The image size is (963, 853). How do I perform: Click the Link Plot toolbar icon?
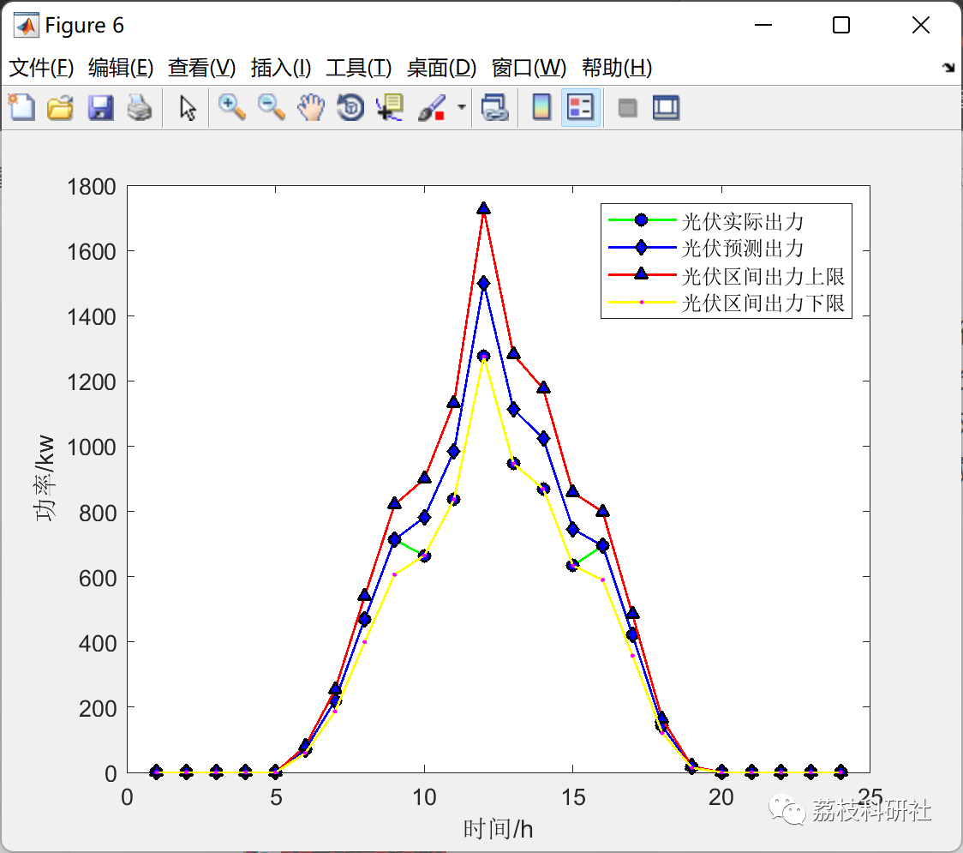pos(494,107)
